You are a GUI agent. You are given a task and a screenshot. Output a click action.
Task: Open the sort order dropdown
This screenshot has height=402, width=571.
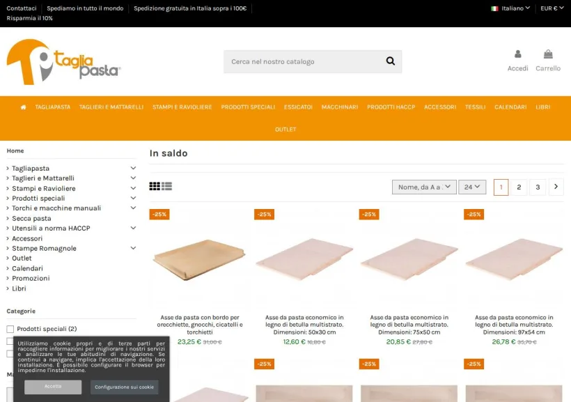[x=424, y=187]
